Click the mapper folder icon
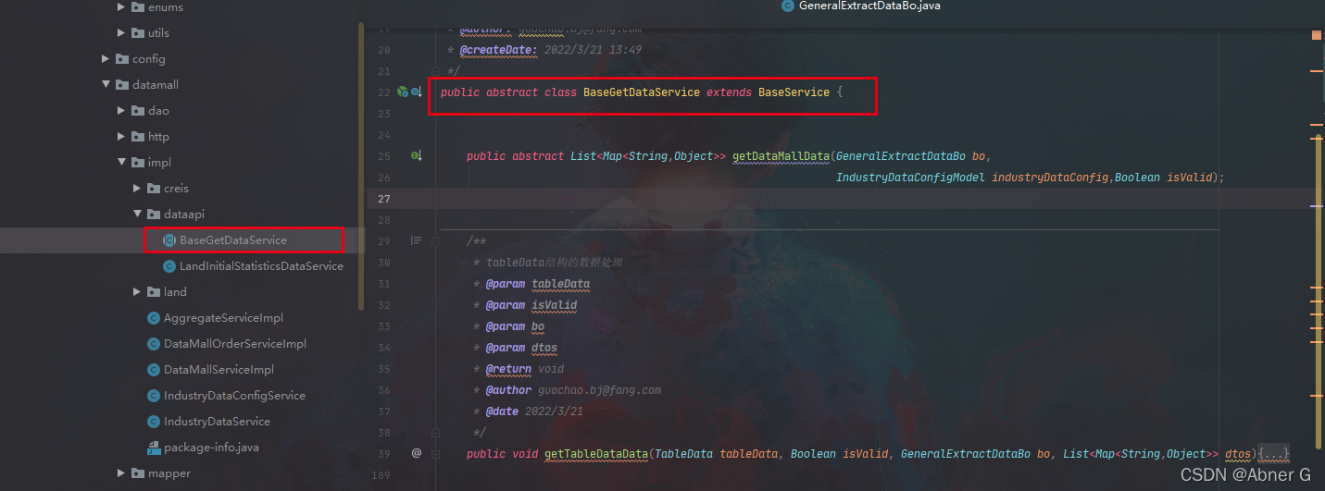Screen dimensions: 1325x491 pos(139,473)
